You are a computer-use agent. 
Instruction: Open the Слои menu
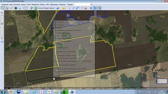click(29, 4)
